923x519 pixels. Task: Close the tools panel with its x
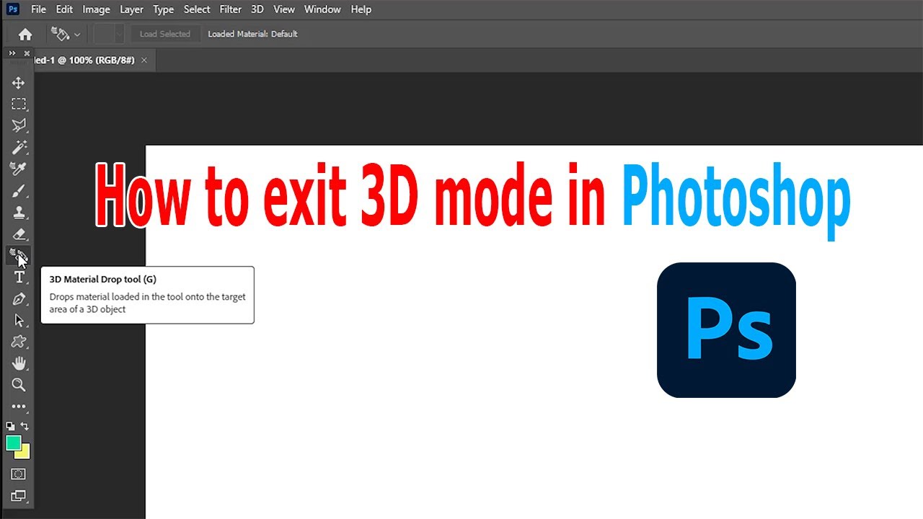pyautogui.click(x=27, y=53)
